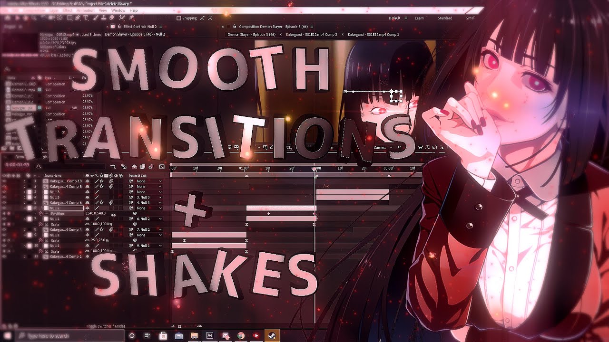Select the Clone Stamp tool
This screenshot has width=609, height=342.
coord(103,18)
